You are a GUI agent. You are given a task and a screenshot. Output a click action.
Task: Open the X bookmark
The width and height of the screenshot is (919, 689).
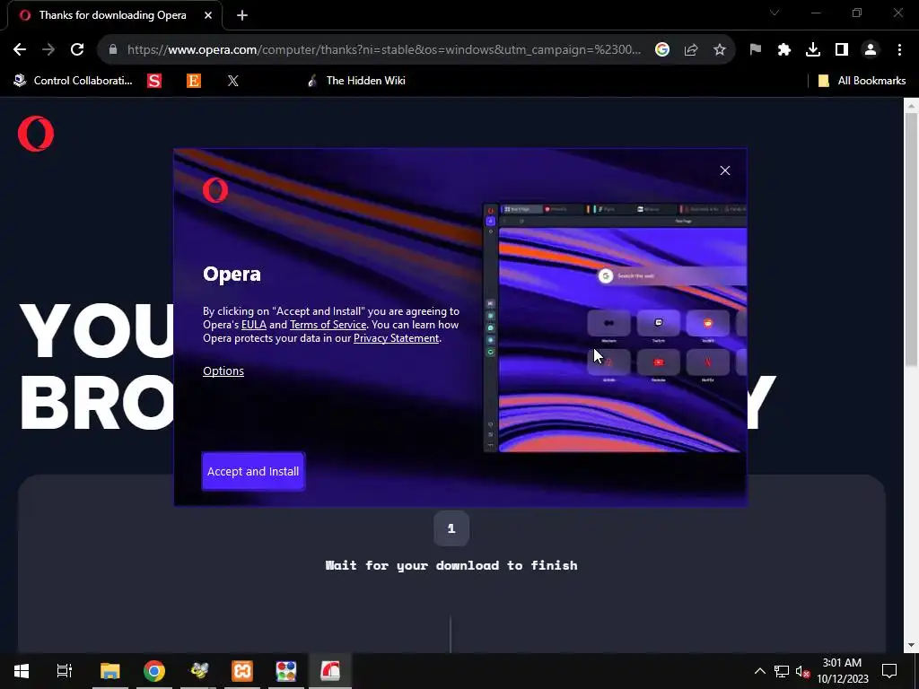coord(233,81)
